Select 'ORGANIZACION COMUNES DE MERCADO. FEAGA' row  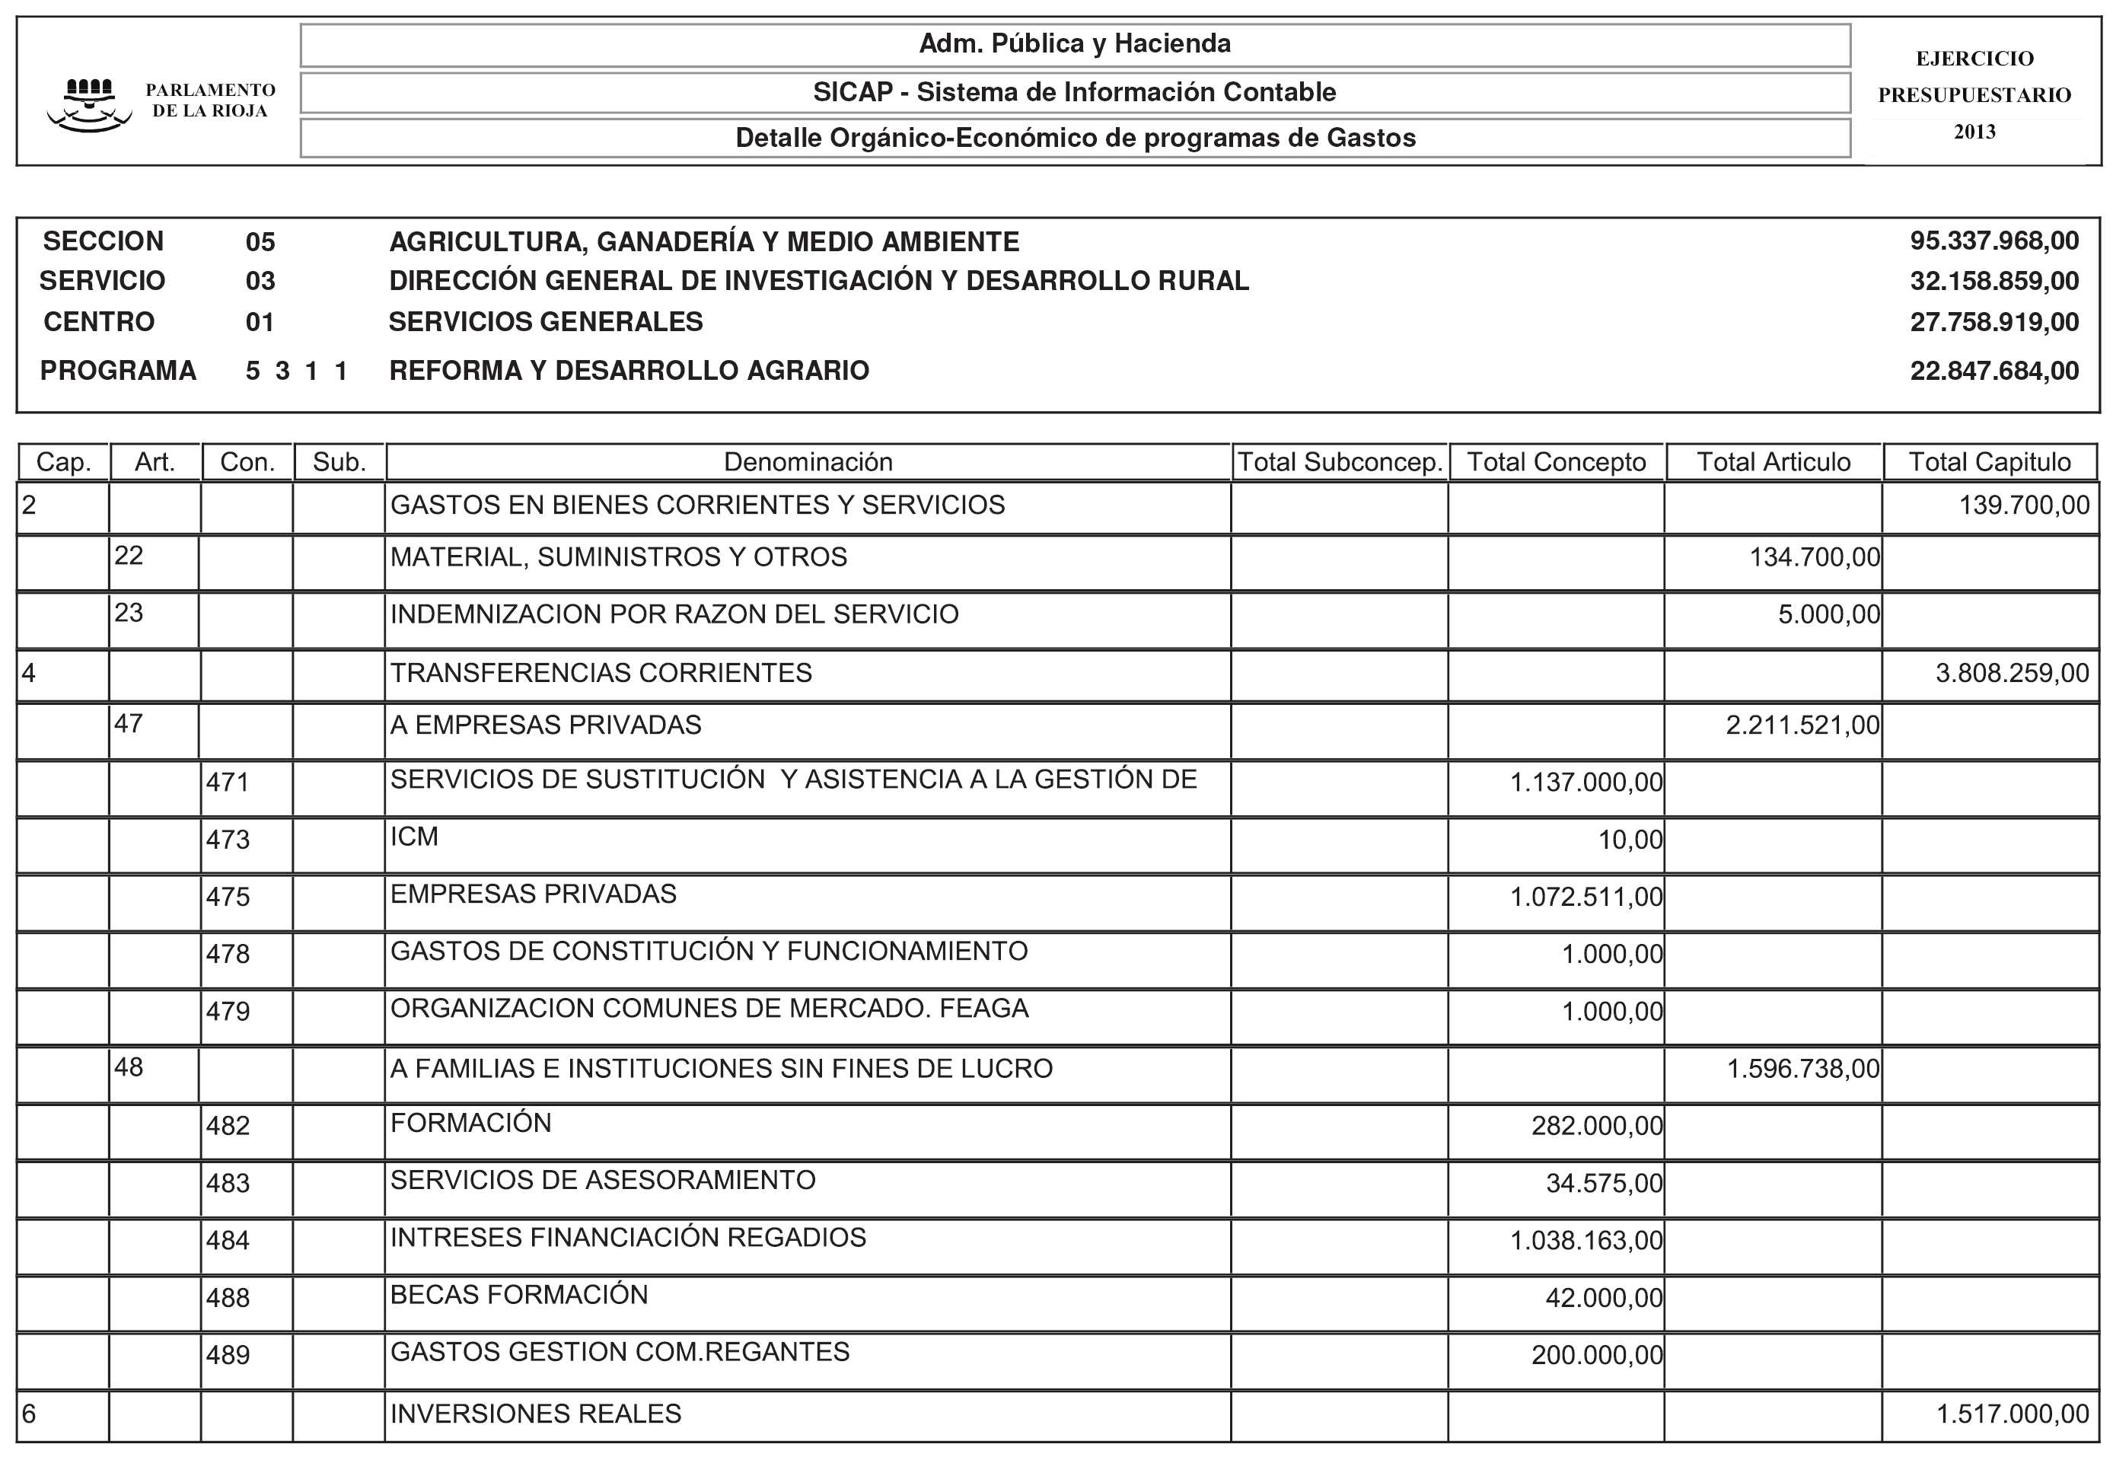[x=1058, y=1018]
